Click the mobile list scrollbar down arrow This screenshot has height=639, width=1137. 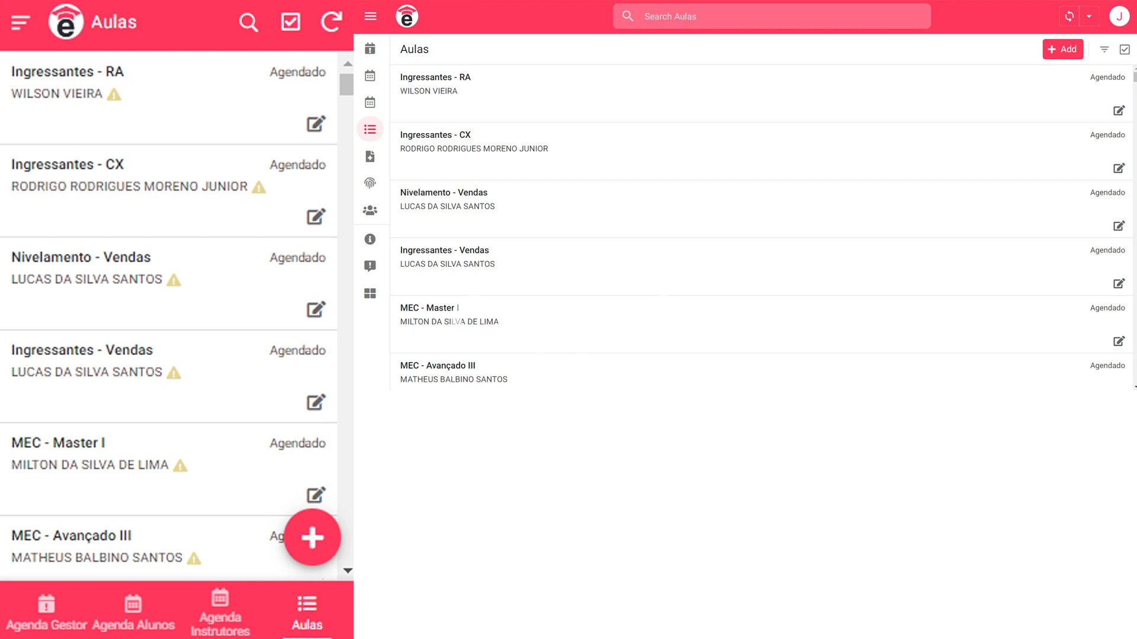[348, 571]
